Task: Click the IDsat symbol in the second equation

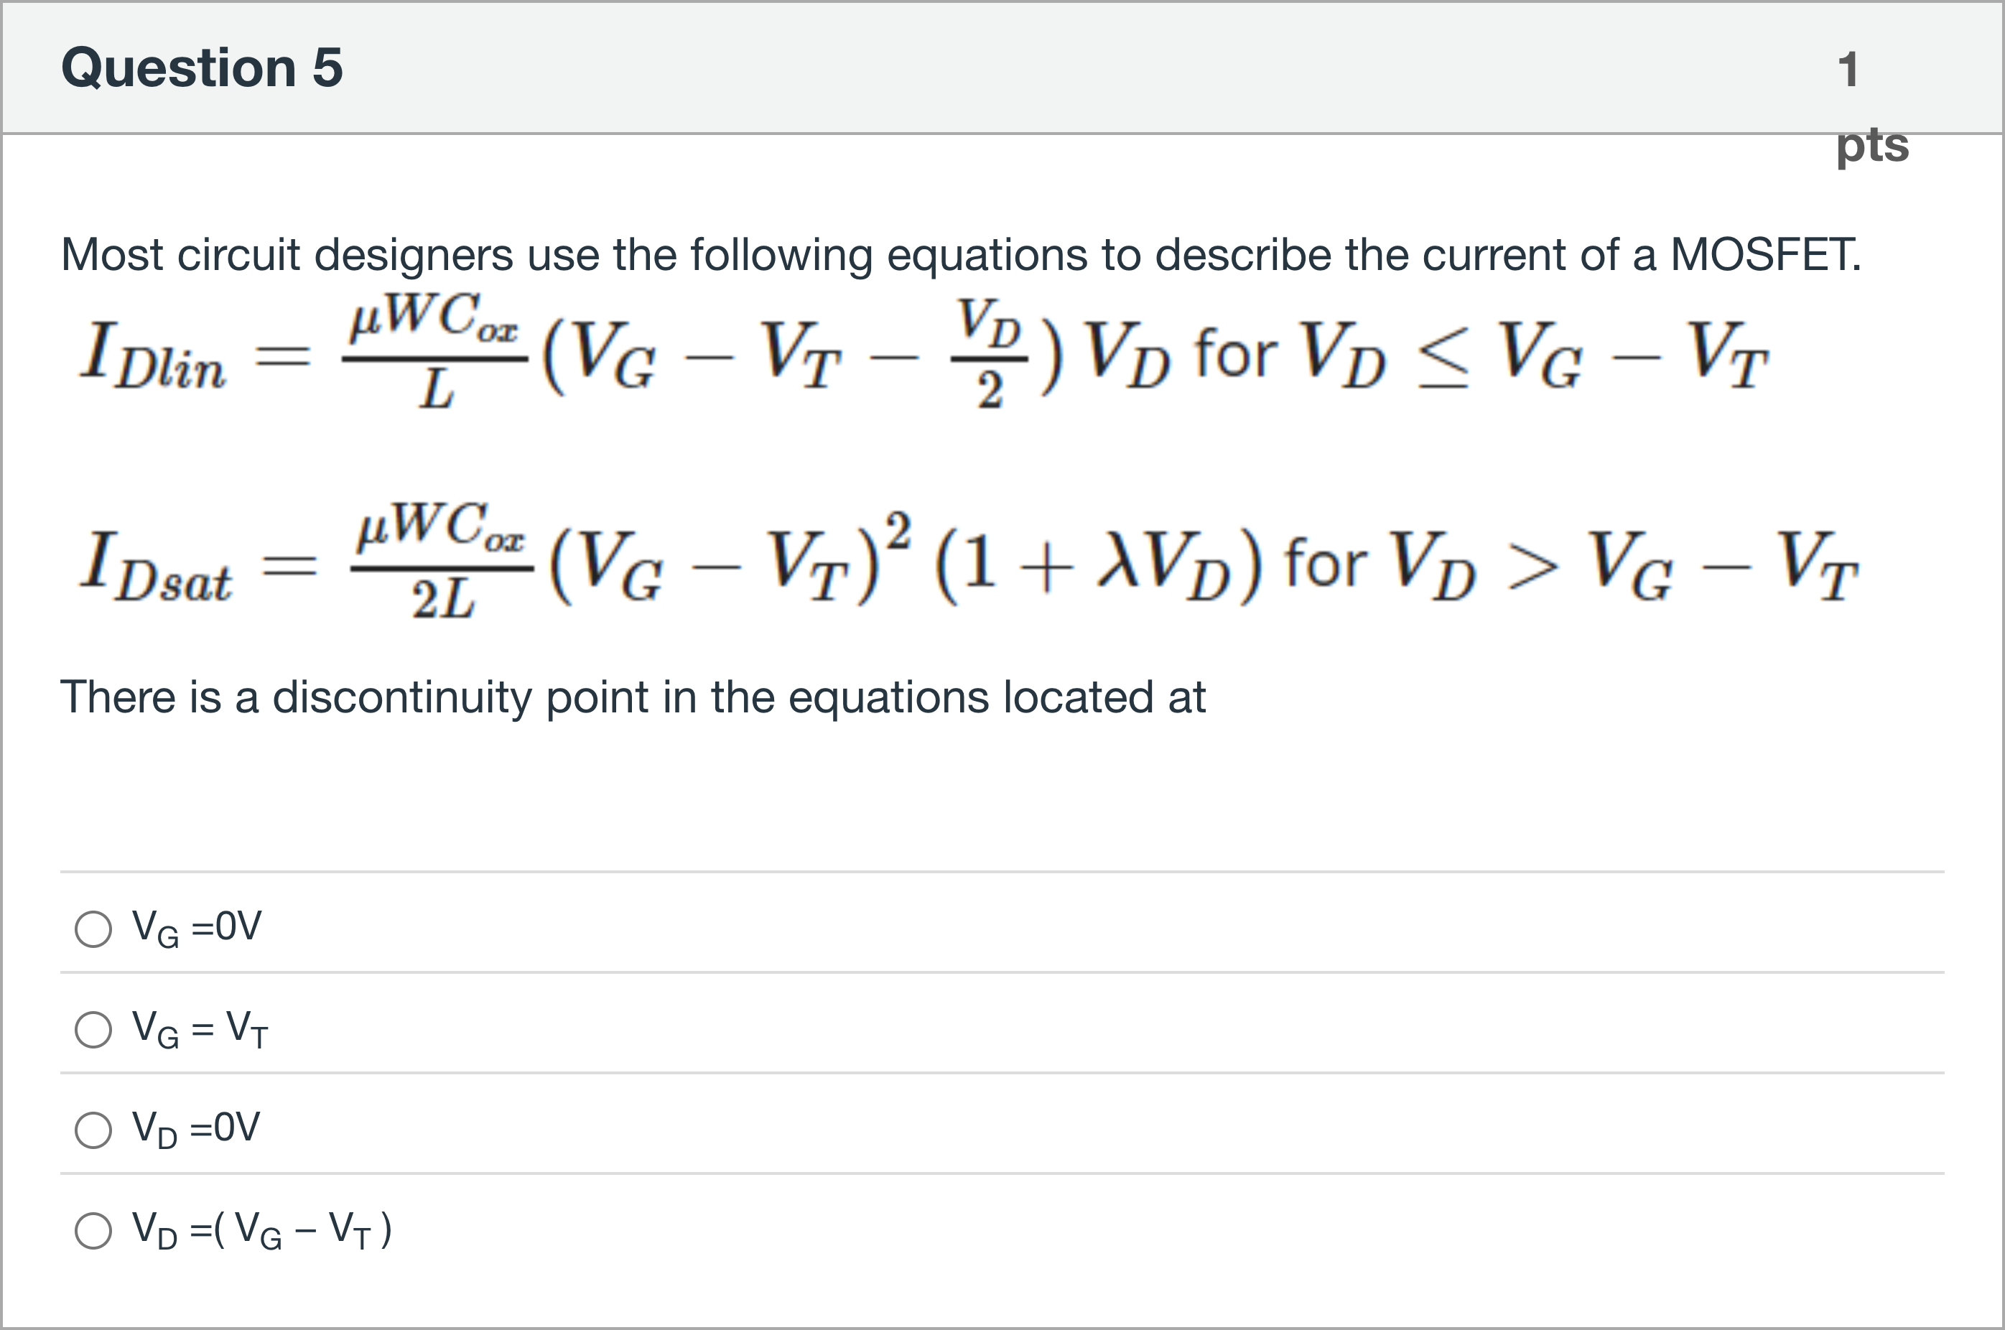Action: click(x=156, y=567)
